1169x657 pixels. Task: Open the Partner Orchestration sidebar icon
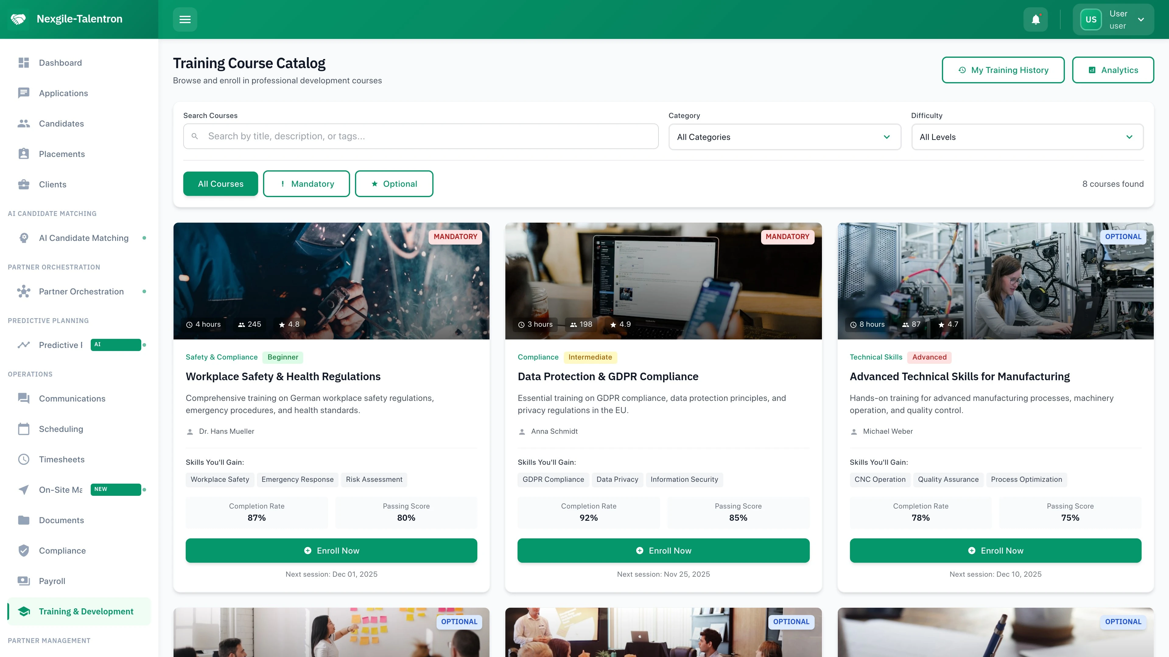[x=23, y=292]
